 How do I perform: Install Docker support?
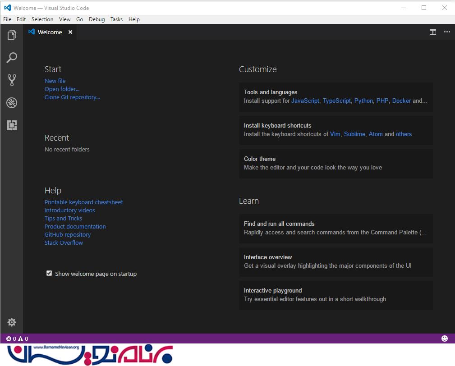click(401, 101)
